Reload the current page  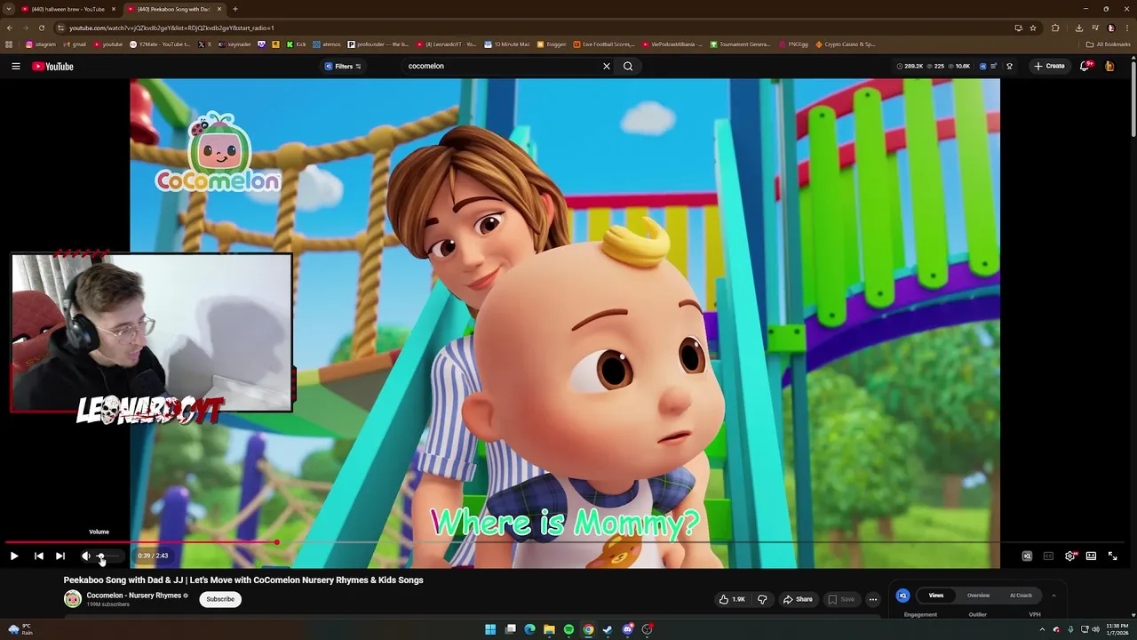click(x=41, y=28)
